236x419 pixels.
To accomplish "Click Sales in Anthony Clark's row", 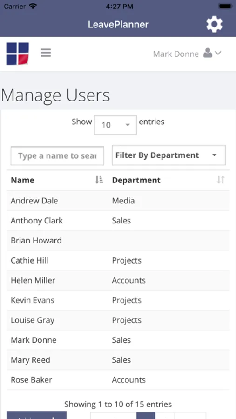I will pos(121,221).
